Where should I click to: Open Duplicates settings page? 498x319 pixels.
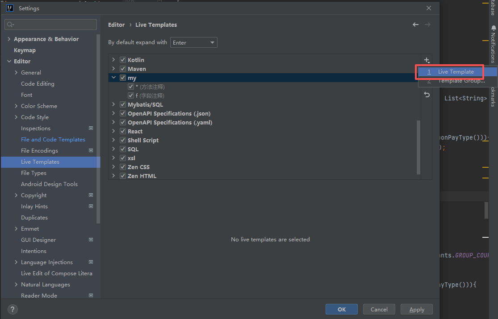[x=34, y=217]
